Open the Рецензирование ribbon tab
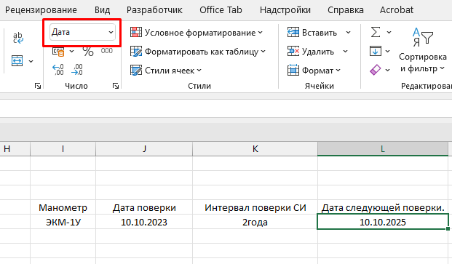Image resolution: width=452 pixels, height=264 pixels. click(41, 10)
